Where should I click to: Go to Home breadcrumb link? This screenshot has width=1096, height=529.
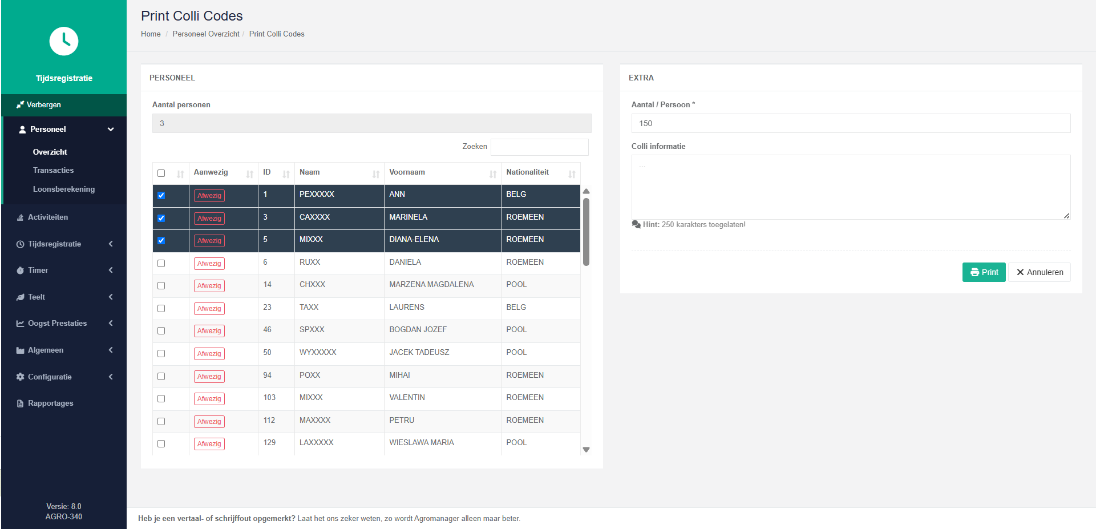(151, 34)
